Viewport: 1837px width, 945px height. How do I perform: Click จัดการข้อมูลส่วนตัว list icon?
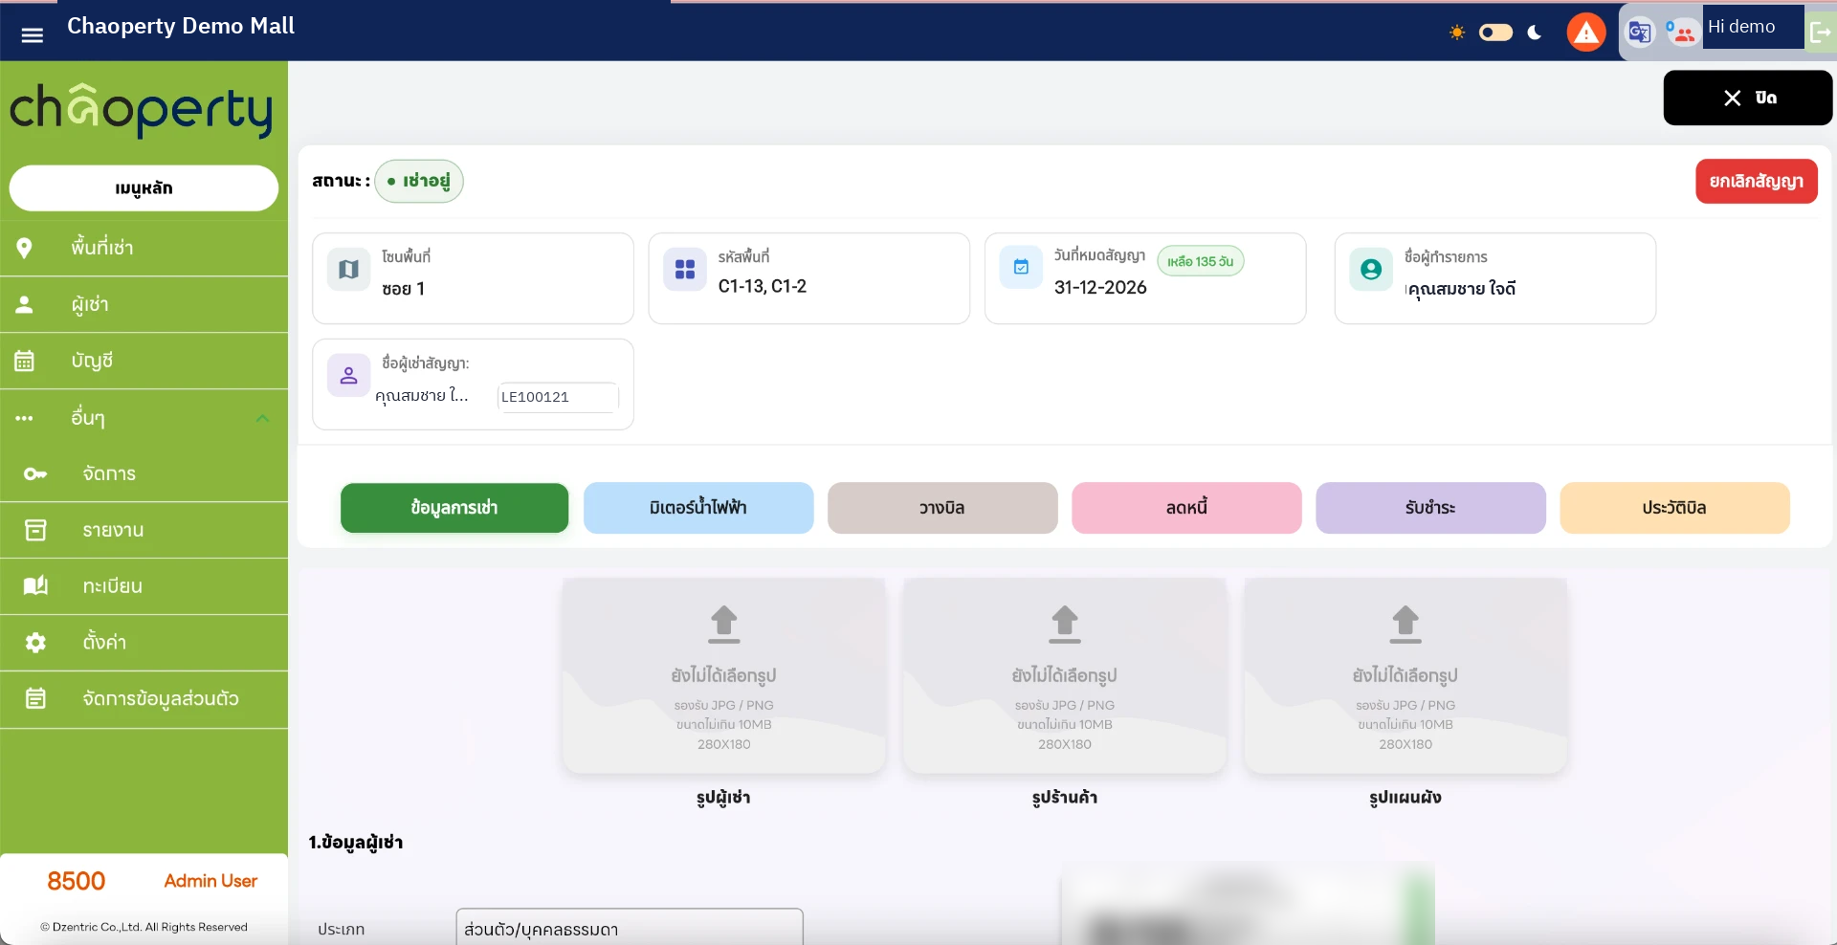pyautogui.click(x=35, y=699)
